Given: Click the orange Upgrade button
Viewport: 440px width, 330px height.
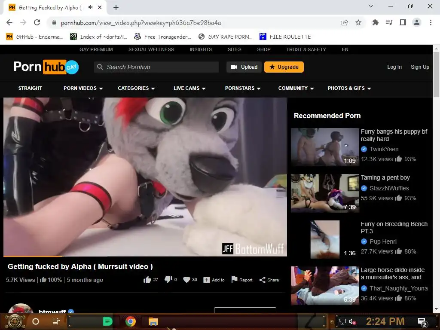Looking at the screenshot, I should click(x=284, y=67).
